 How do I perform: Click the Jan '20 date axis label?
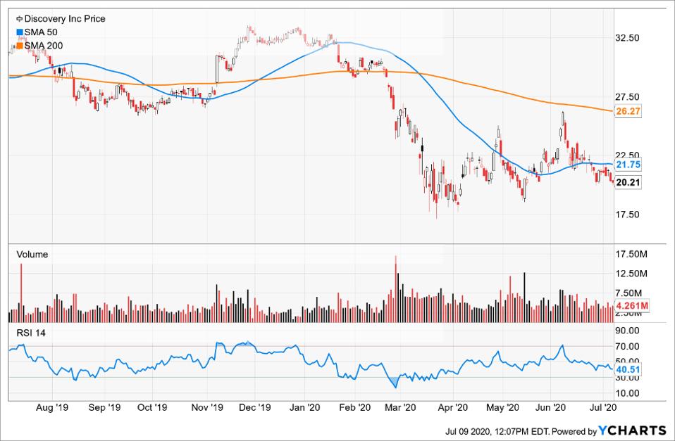coord(305,407)
